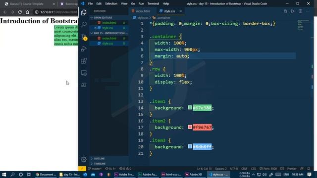Change line ending via CRLF
Image resolution: width=317 pixels, height=178 pixels.
click(244, 169)
